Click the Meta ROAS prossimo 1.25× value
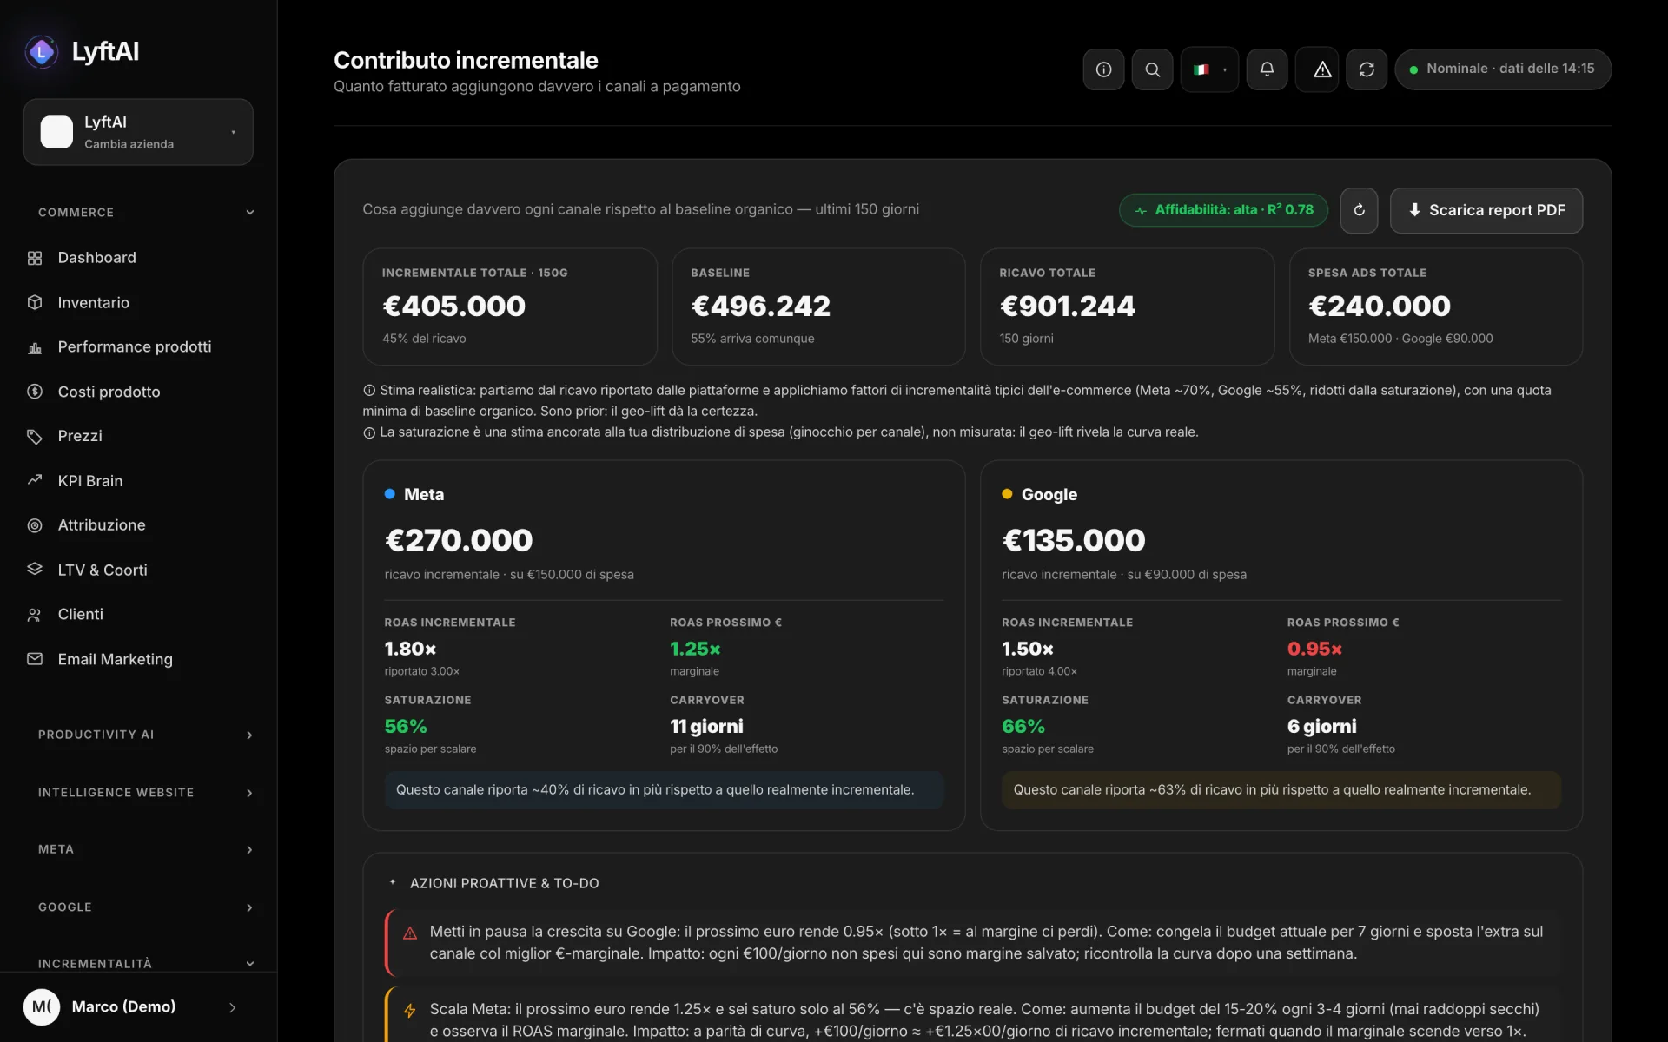Image resolution: width=1668 pixels, height=1042 pixels. 695,649
